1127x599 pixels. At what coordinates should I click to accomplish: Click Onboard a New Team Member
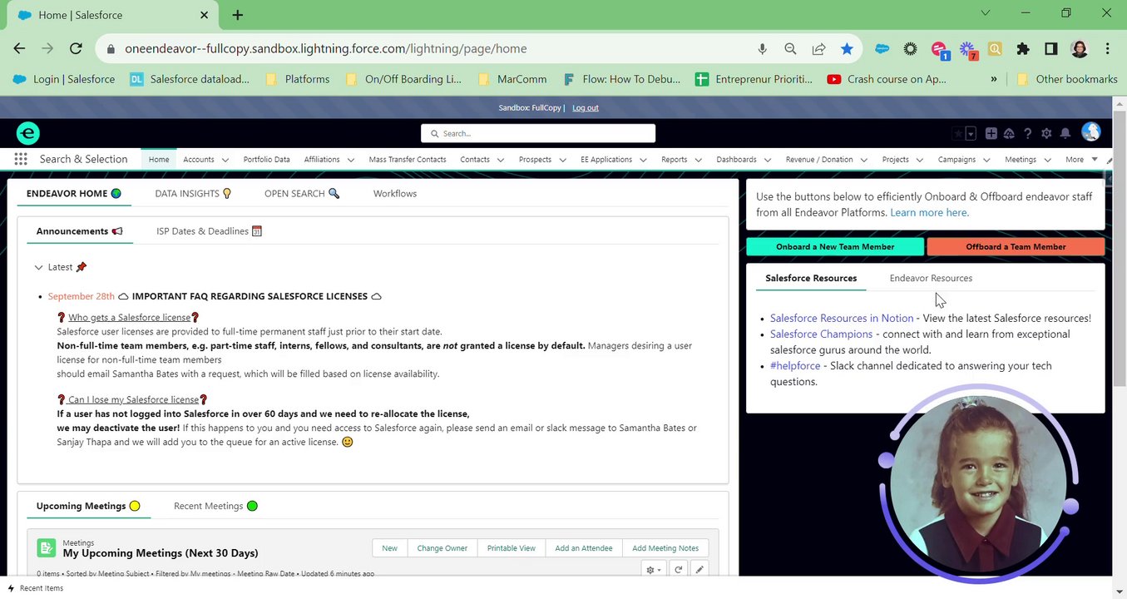click(835, 247)
